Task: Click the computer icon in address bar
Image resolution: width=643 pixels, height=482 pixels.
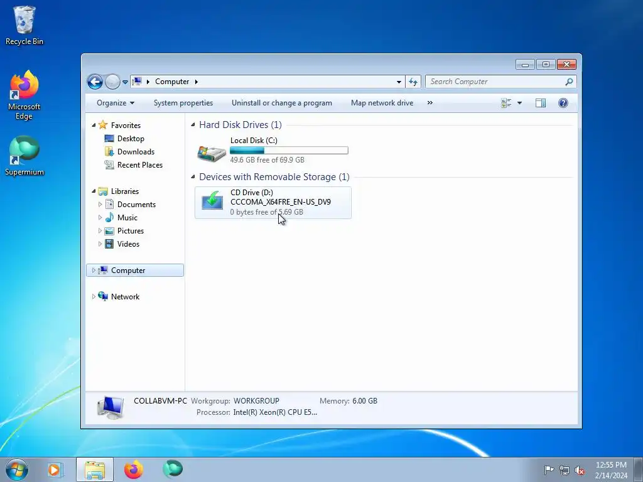Action: [138, 81]
